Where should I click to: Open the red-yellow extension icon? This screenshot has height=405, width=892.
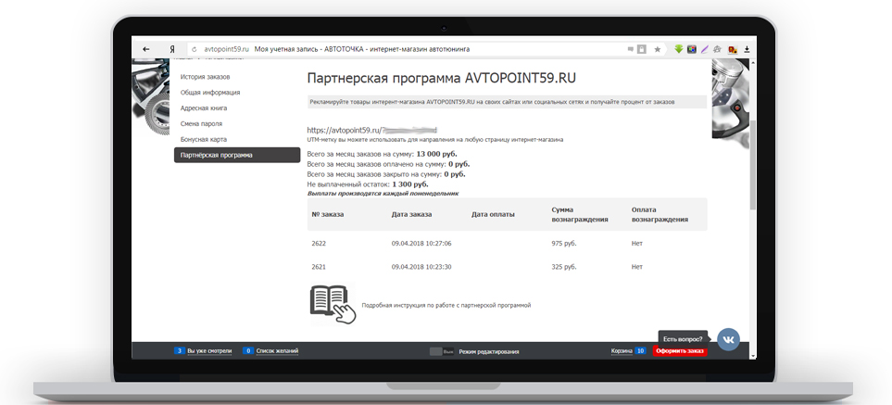(x=733, y=49)
